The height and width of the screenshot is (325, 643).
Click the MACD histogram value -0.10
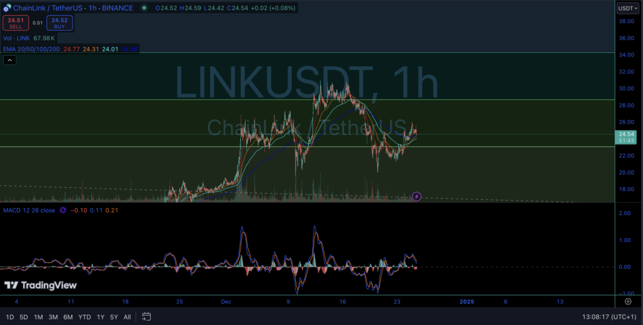pos(78,210)
